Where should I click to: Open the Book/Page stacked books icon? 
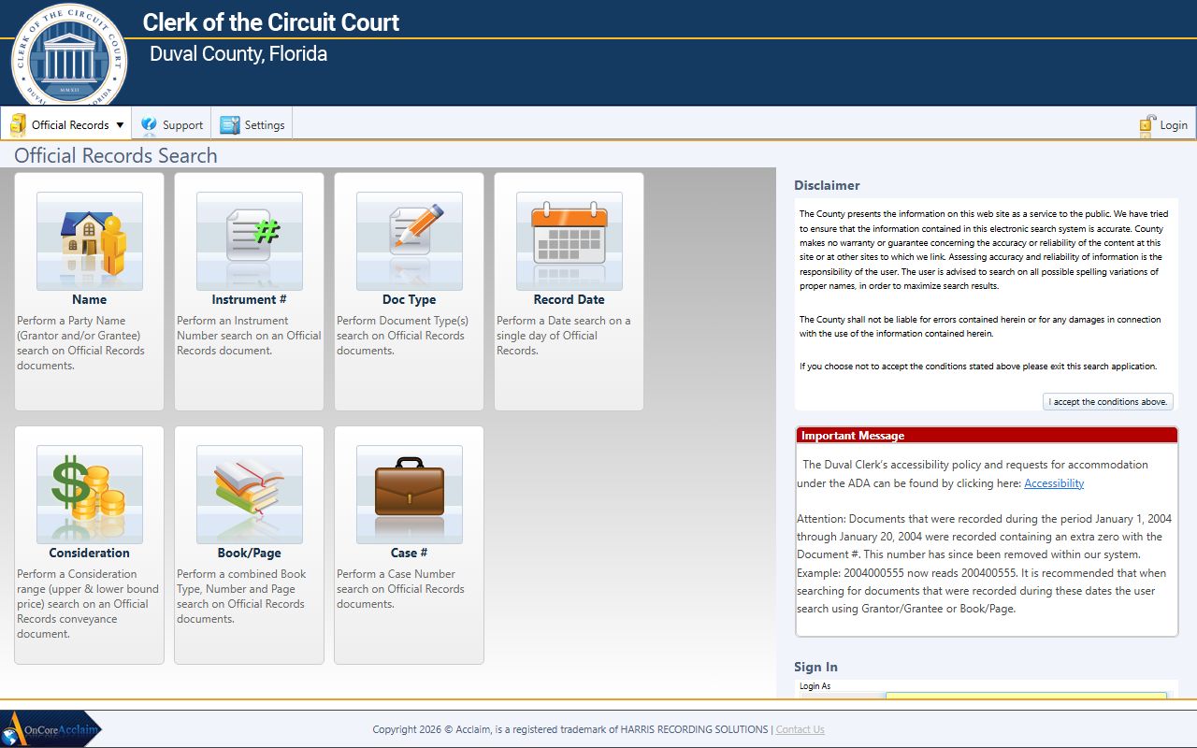click(250, 495)
